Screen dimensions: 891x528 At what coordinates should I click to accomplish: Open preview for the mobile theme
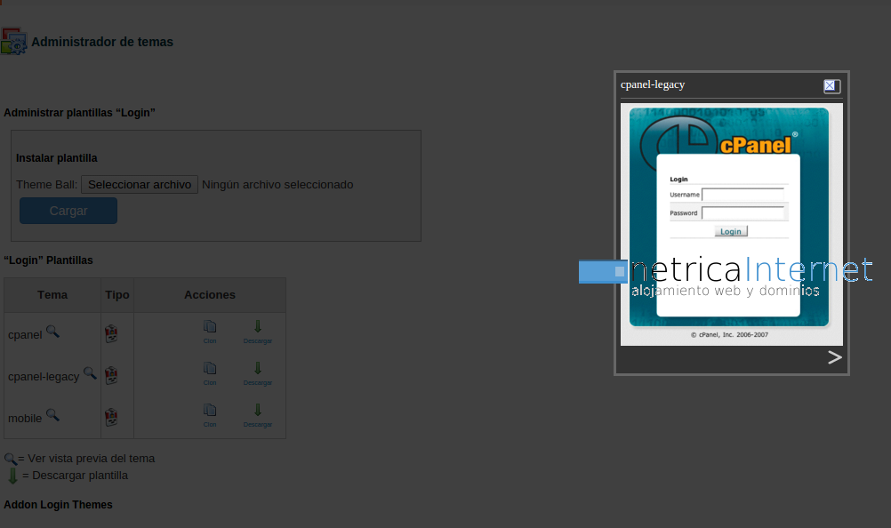coord(52,415)
